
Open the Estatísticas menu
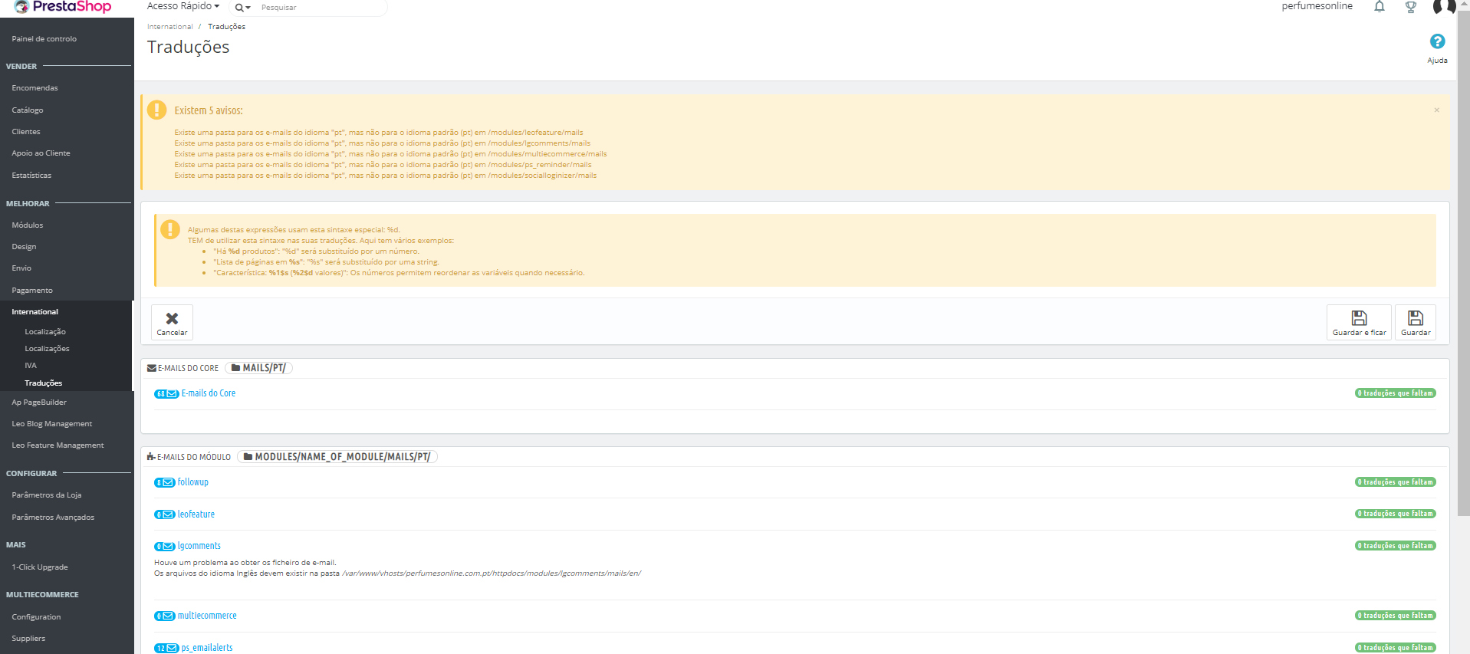[x=31, y=176]
